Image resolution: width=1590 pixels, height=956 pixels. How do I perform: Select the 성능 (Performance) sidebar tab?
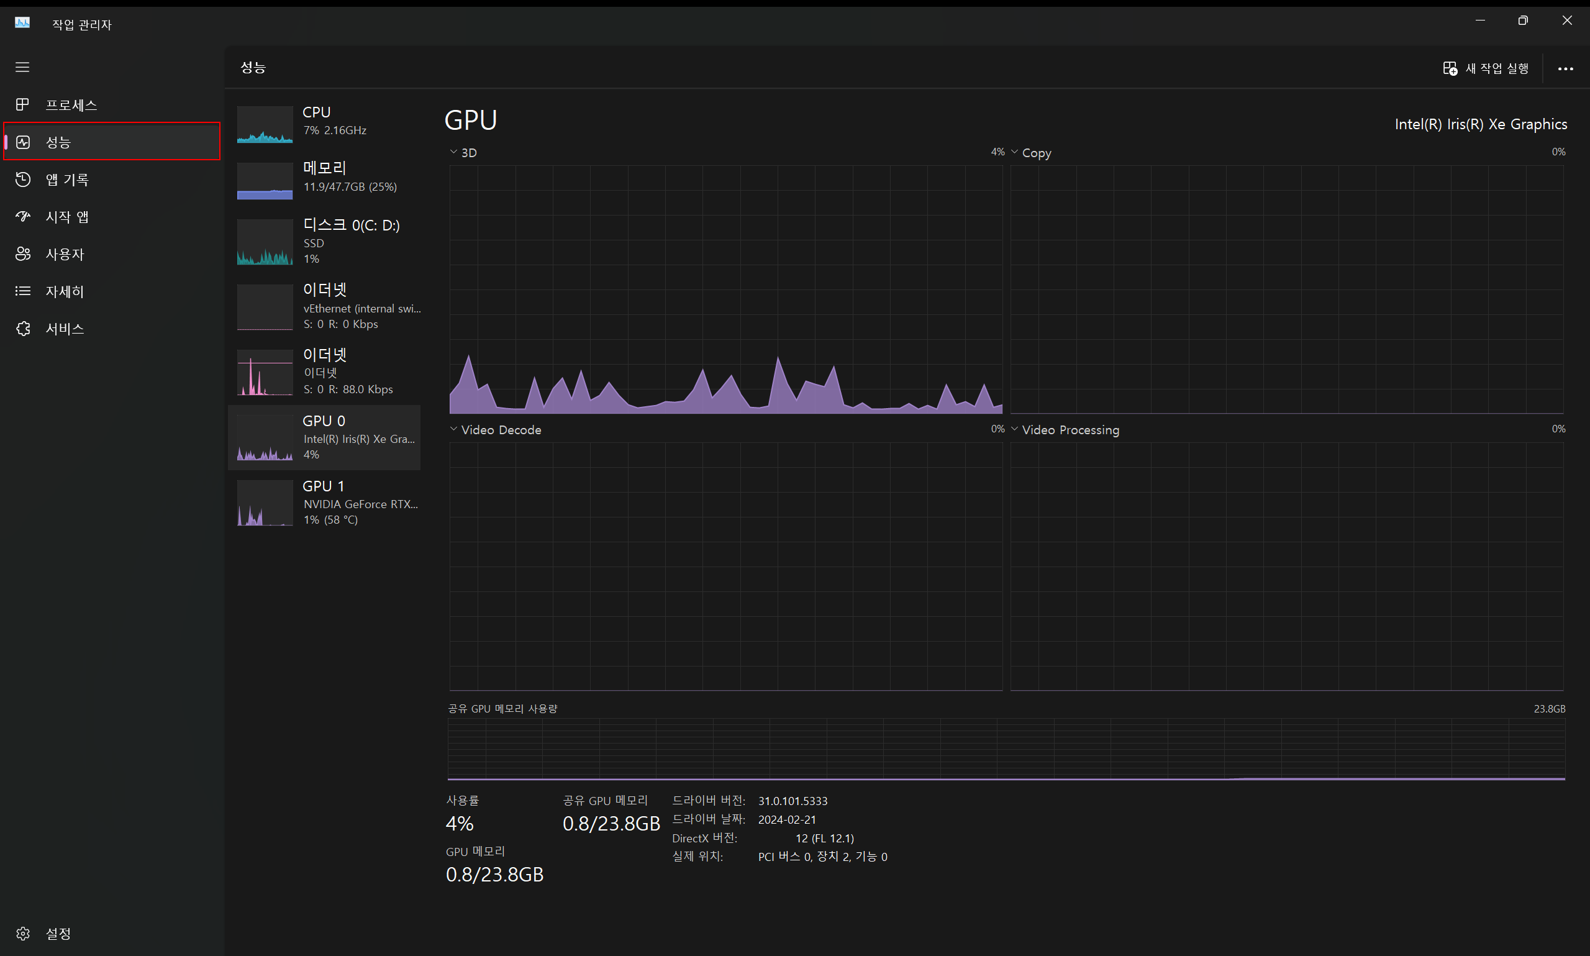pyautogui.click(x=112, y=142)
